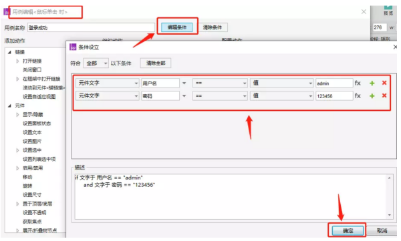Click the 清除条件 button
This screenshot has width=401, height=241.
213,27
